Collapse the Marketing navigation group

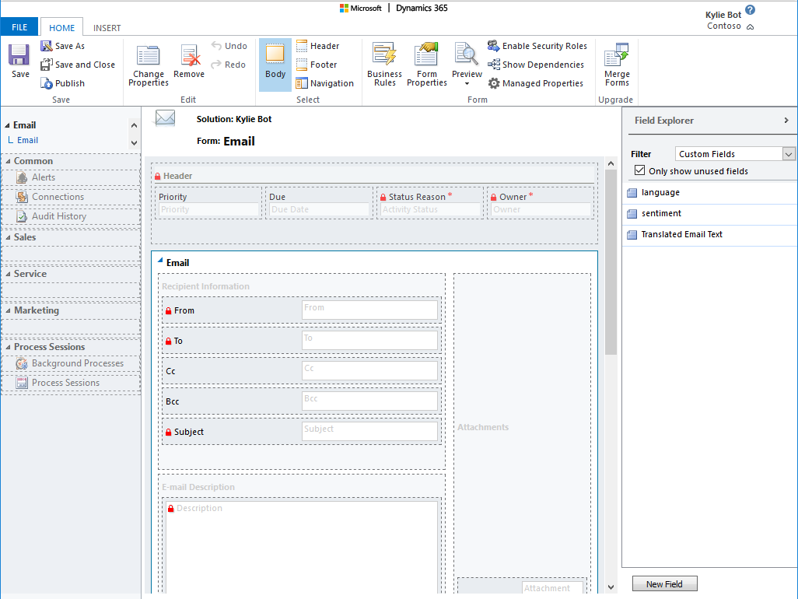pyautogui.click(x=8, y=311)
